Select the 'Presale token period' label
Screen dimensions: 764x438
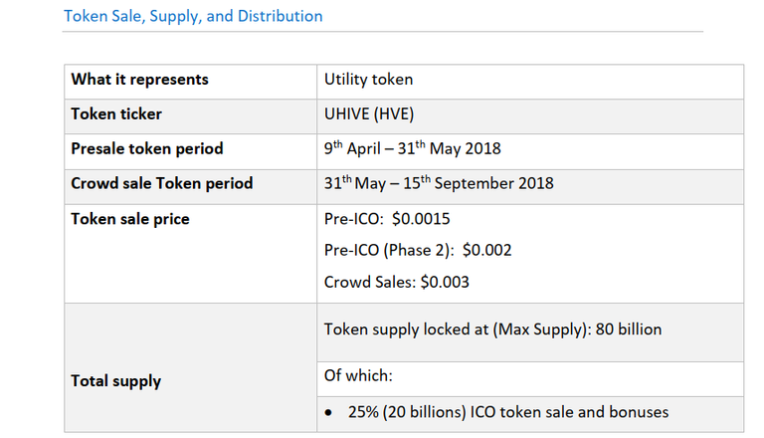[147, 149]
